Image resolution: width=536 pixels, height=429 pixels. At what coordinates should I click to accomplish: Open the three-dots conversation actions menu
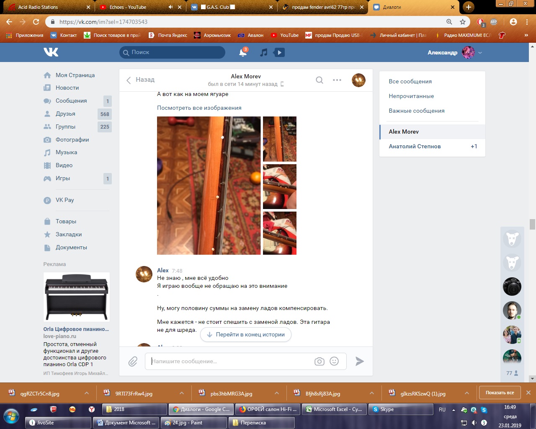337,80
